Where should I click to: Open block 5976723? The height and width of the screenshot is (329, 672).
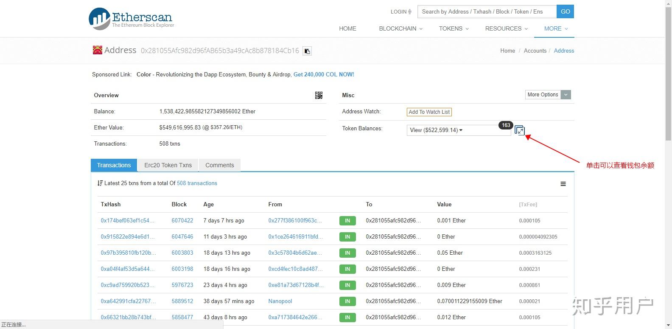182,285
